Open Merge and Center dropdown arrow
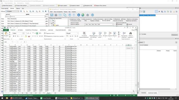The image size is (179, 100). click(x=65, y=36)
